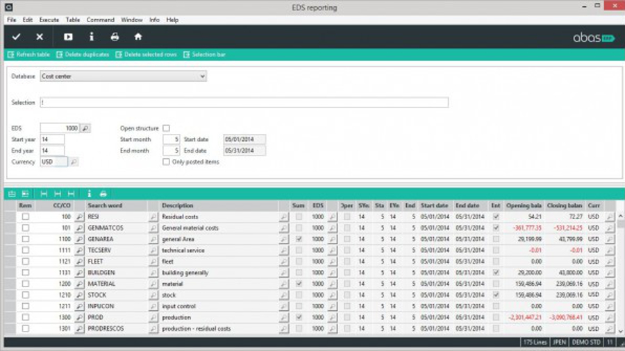Open lookup icon next to search word BUILDGEN
This screenshot has width=625, height=351.
pyautogui.click(x=153, y=273)
